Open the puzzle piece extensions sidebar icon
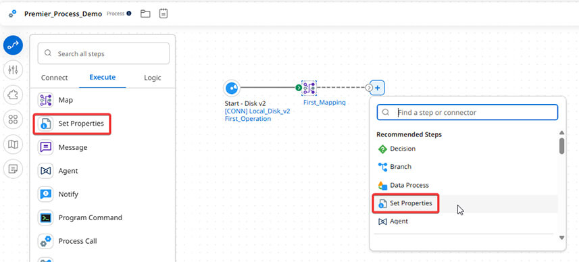 click(14, 95)
